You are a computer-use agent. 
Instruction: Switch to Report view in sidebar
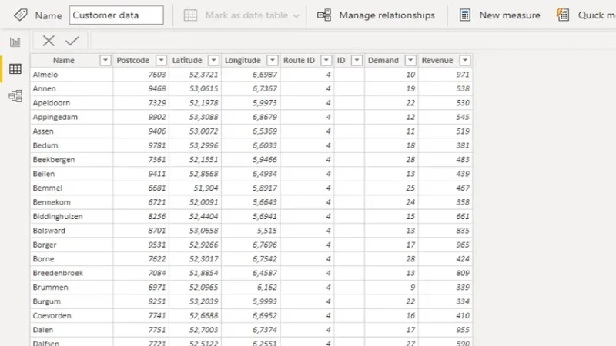pyautogui.click(x=15, y=42)
